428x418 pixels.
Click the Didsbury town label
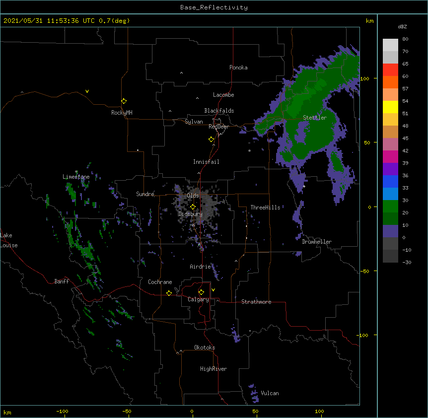click(190, 214)
